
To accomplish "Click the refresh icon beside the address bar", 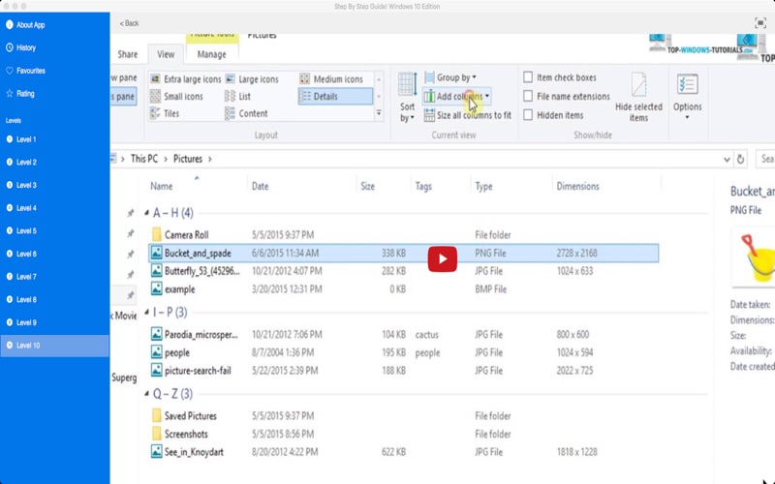I will [x=740, y=159].
